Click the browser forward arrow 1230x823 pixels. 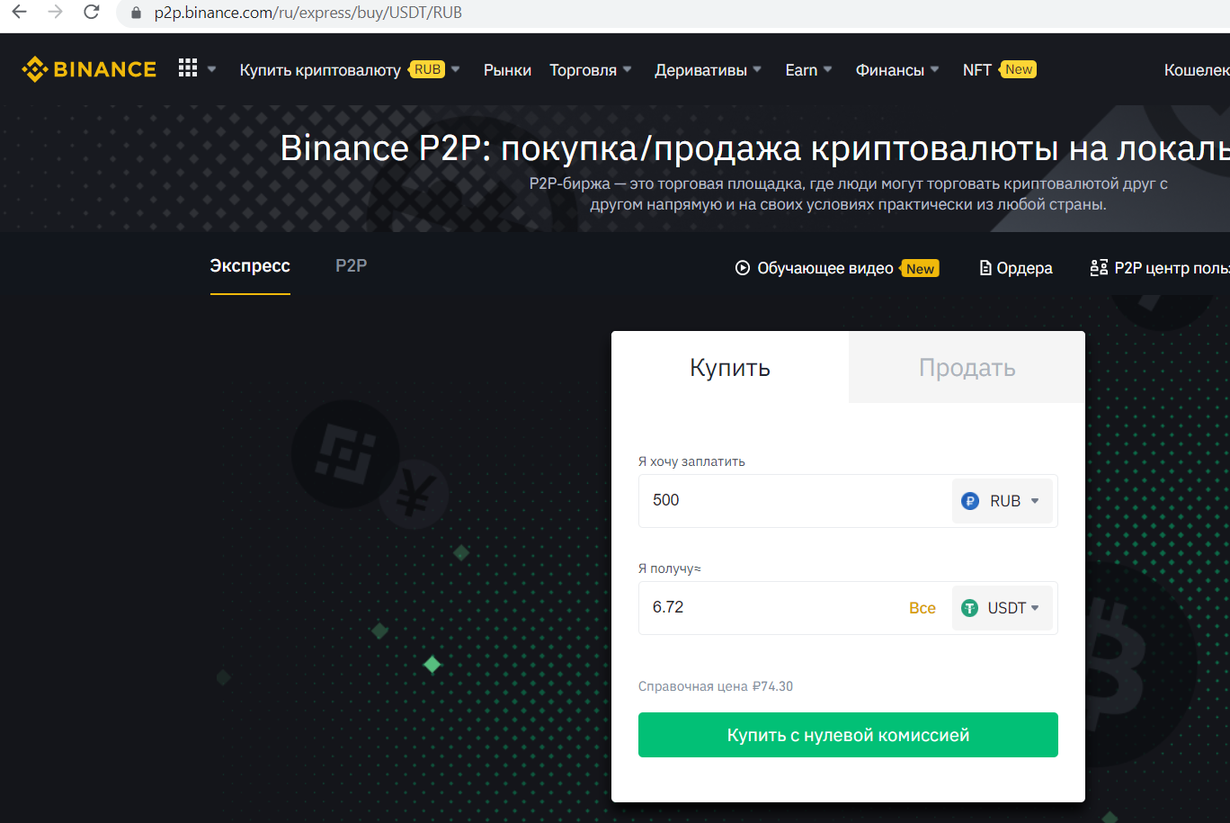[x=55, y=13]
